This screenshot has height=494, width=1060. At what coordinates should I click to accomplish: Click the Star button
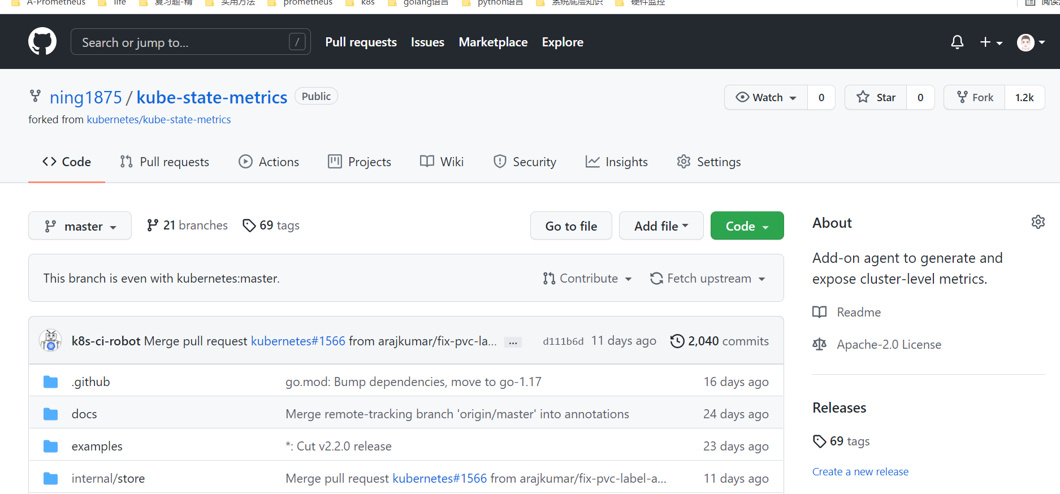[876, 97]
